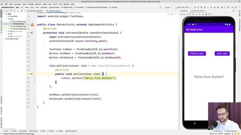Click the Select Opened File target icon
This screenshot has height=135, width=241.
[x=11, y=11]
